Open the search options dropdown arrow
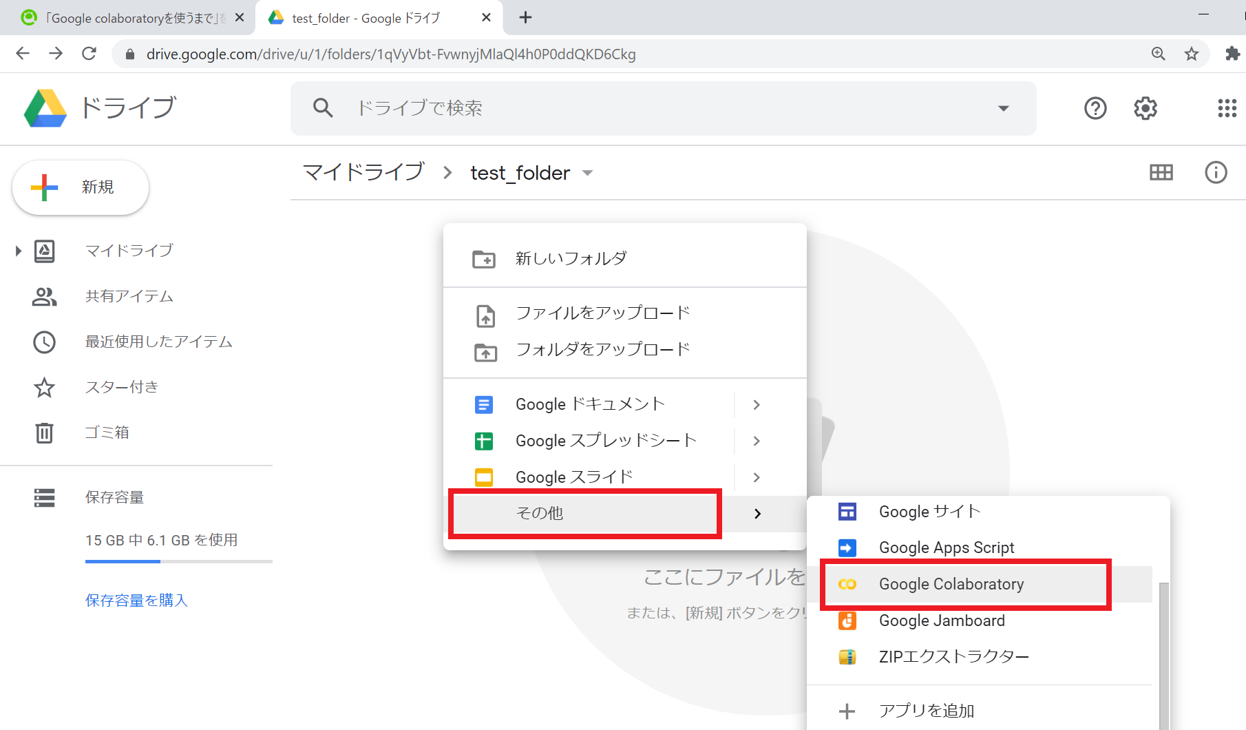Screen dimensions: 1246x730 tap(1004, 108)
